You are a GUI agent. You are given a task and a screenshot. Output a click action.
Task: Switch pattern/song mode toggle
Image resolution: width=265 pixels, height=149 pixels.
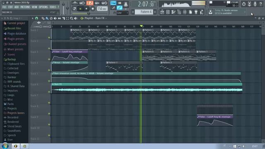[x=75, y=8]
